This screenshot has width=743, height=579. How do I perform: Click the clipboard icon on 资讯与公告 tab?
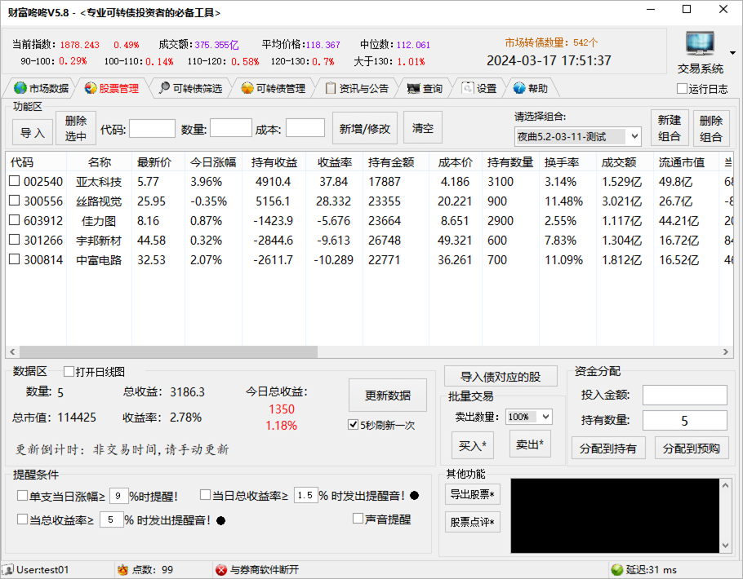tap(331, 88)
